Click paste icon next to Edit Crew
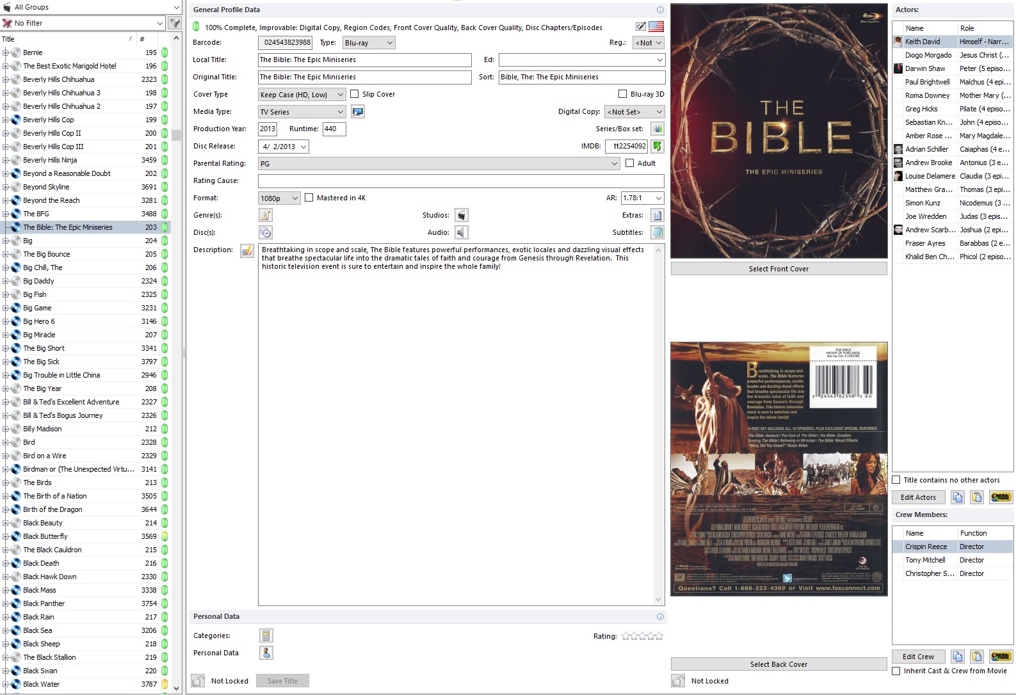The image size is (1016, 695). 977,657
